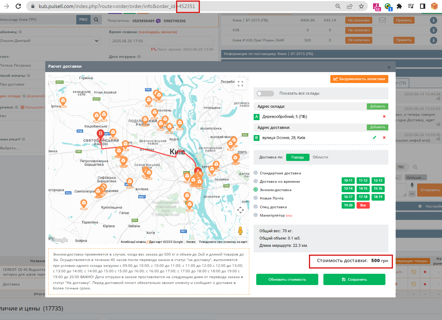Edit delivery address with pencil icon
The width and height of the screenshot is (442, 320).
coord(374,138)
